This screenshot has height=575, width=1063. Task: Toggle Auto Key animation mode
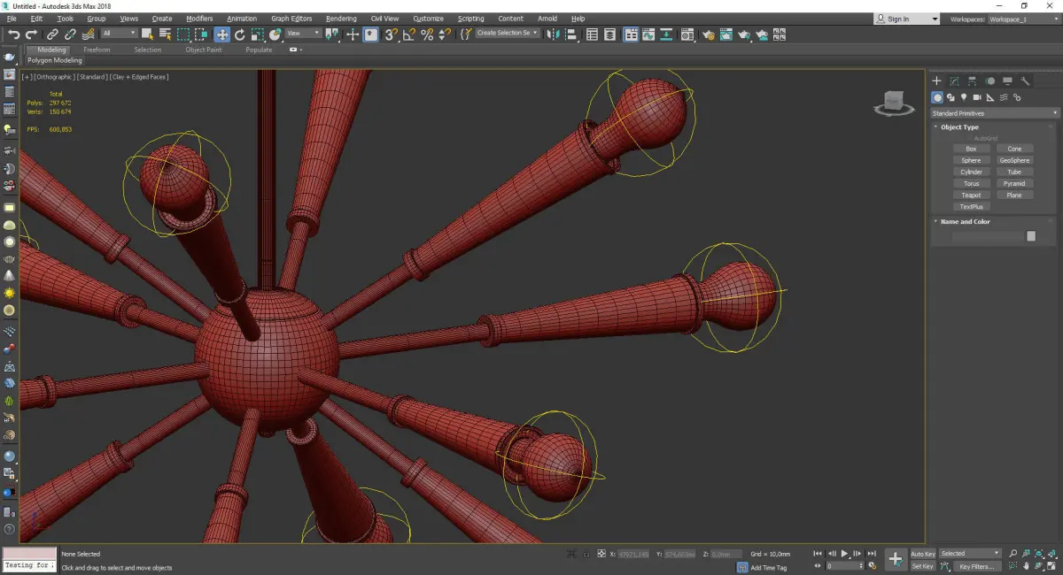coord(922,554)
